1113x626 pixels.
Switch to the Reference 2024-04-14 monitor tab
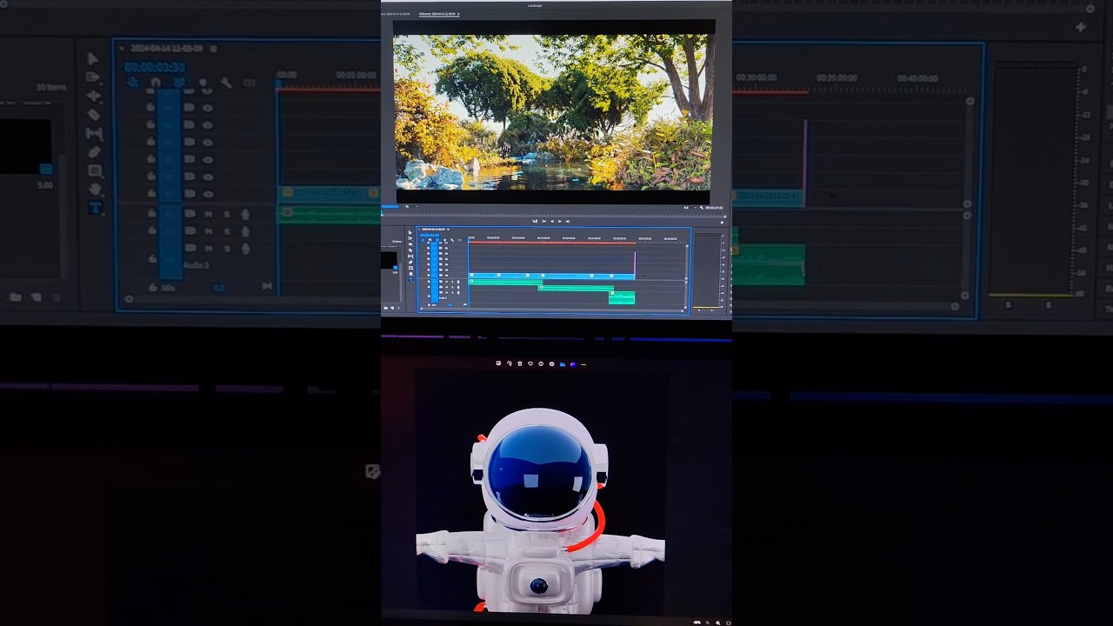(x=438, y=14)
